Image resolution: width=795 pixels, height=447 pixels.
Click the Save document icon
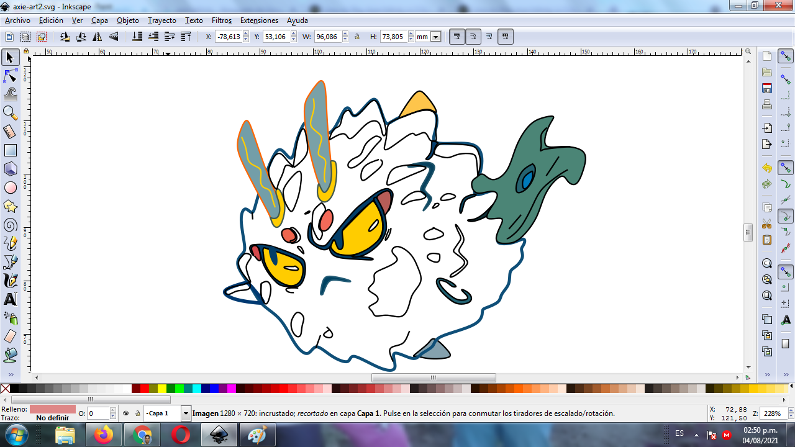tap(767, 88)
